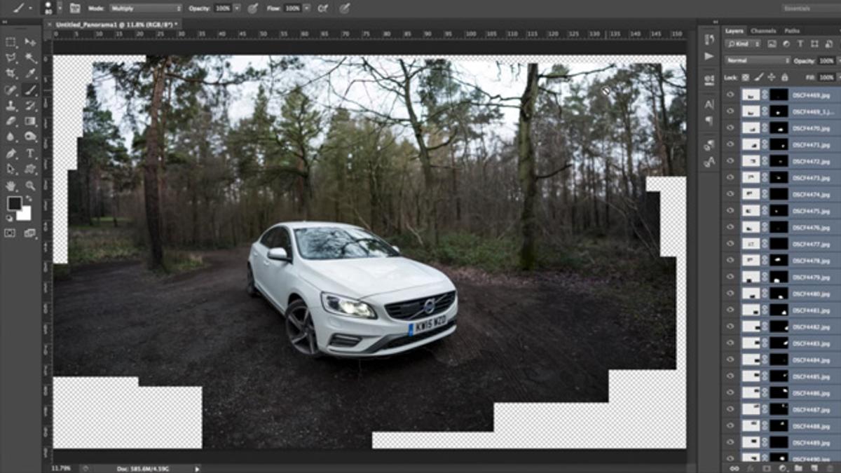Hide layer DSCF4481.jpg using eye icon
The height and width of the screenshot is (473, 841).
pos(731,310)
